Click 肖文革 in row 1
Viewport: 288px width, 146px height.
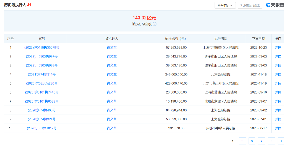[x=112, y=47]
